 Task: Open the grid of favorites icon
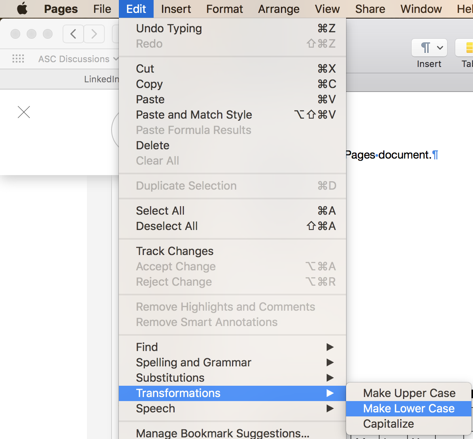18,59
